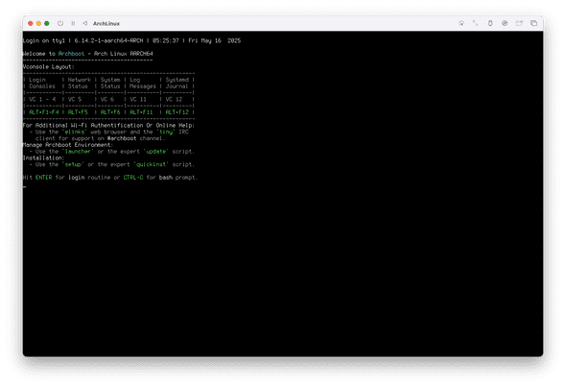Click the green 'tiny' IRC client name

pyautogui.click(x=166, y=132)
